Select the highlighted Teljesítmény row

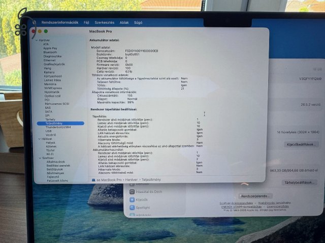(60, 124)
